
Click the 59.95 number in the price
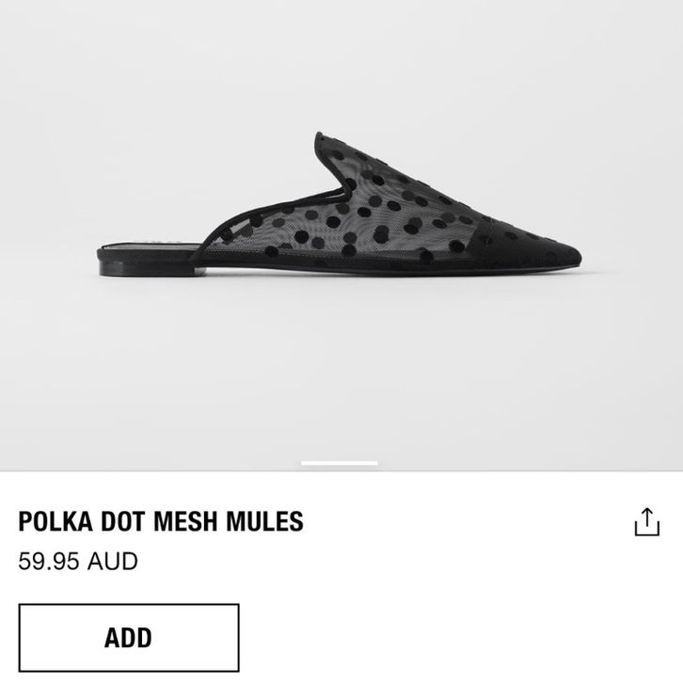(49, 561)
